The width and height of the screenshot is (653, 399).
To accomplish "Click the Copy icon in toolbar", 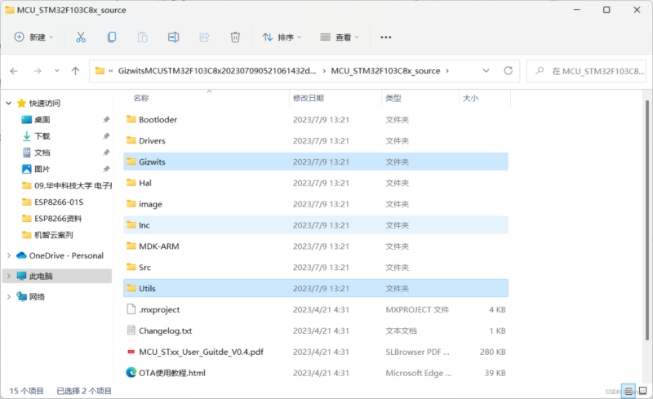I will click(x=111, y=37).
